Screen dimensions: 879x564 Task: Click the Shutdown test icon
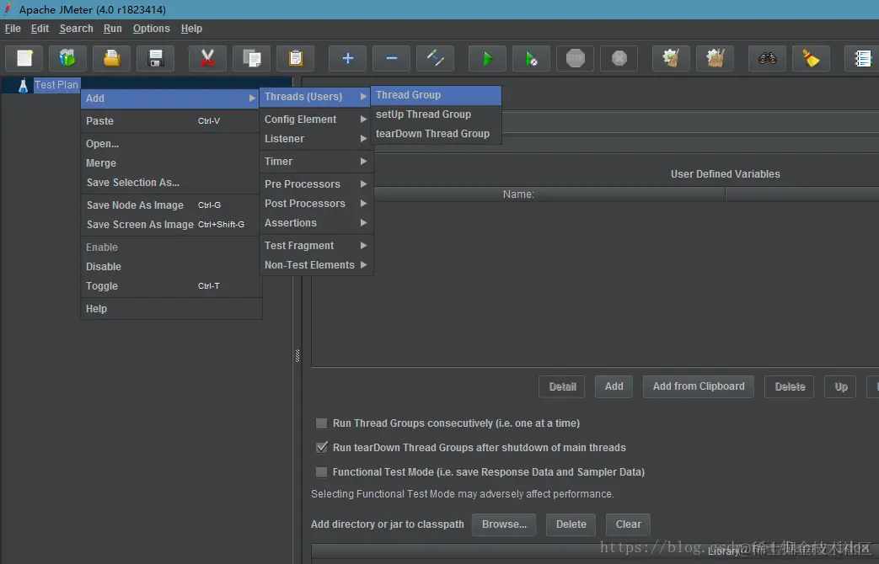[619, 58]
